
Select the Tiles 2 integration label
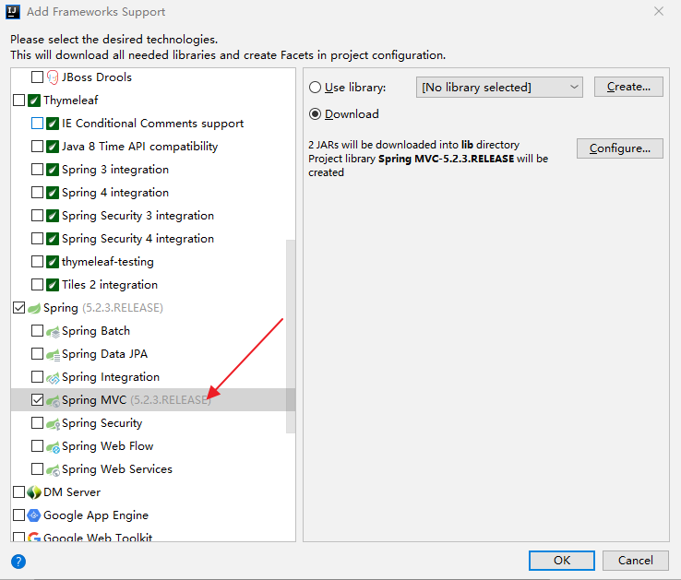tap(110, 285)
